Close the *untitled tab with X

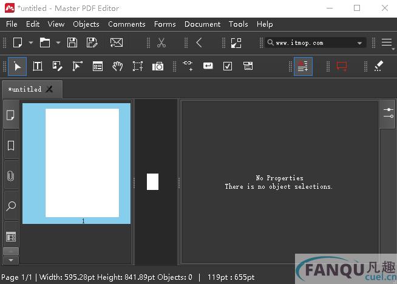[49, 89]
